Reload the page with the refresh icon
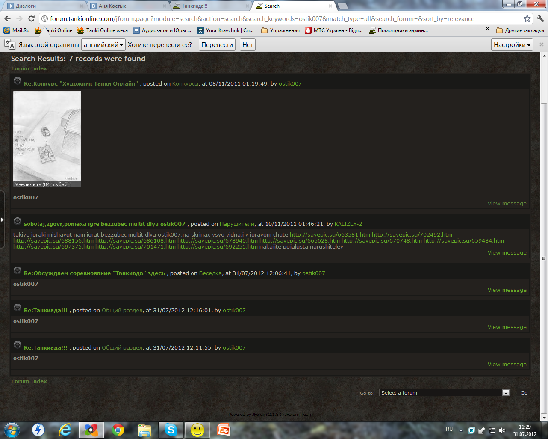Viewport: 548px width, 439px height. [x=31, y=18]
